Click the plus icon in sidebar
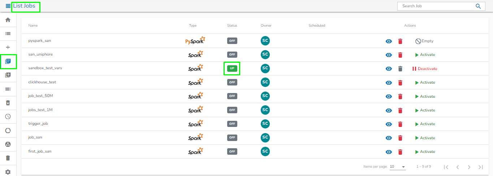Screen dimensions: 493x176 (x=8, y=47)
